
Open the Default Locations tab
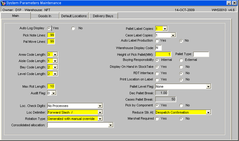pos(74,16)
